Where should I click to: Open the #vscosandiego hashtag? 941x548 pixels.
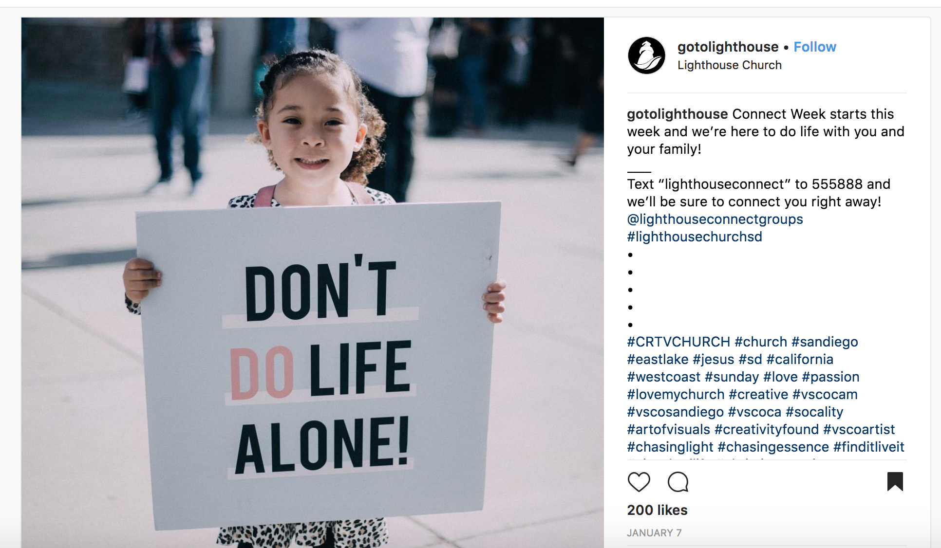[x=675, y=412]
